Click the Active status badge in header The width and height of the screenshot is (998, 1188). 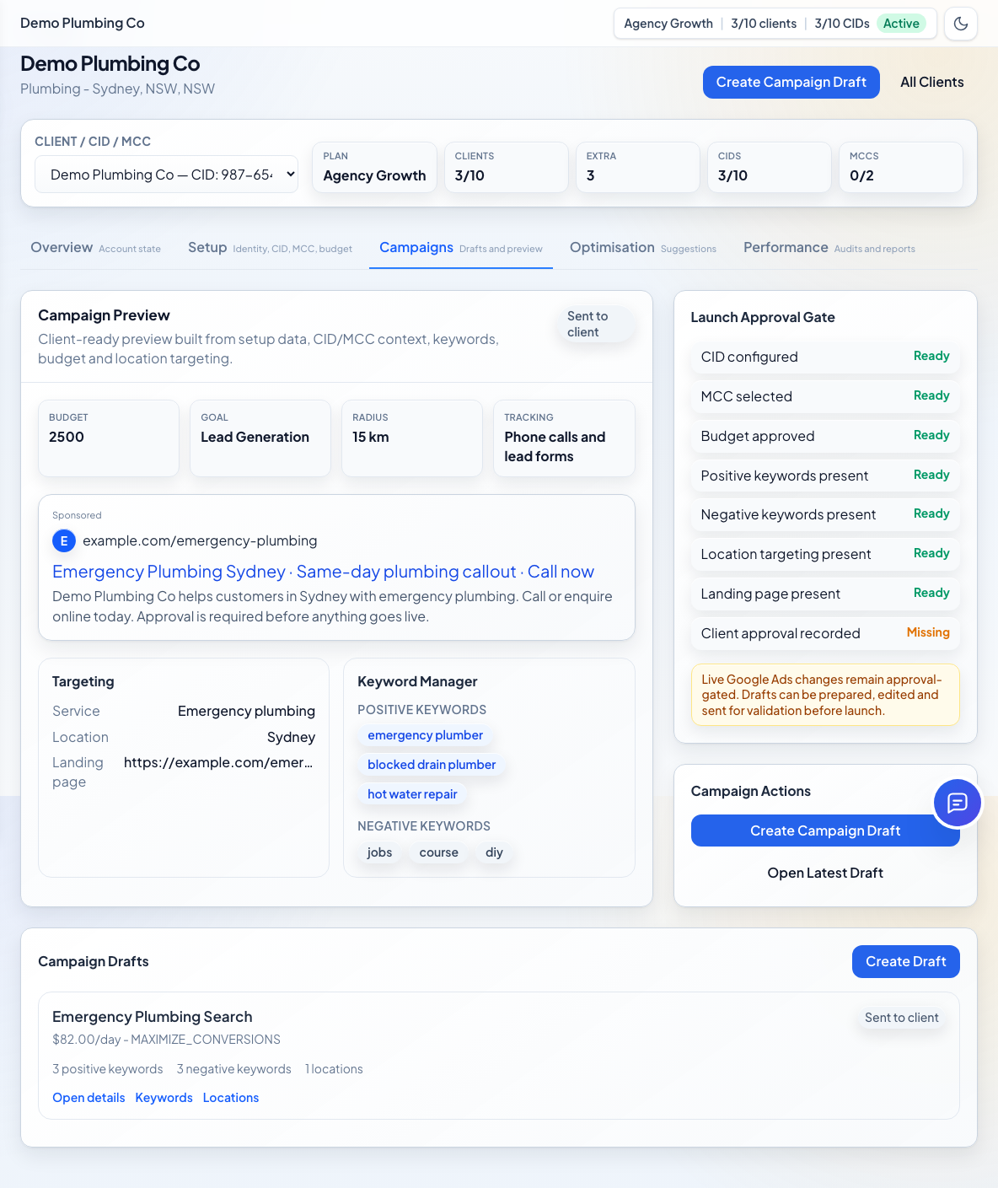tap(901, 24)
